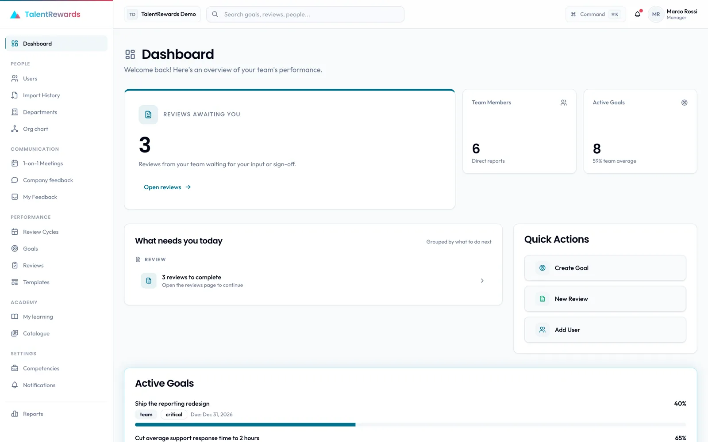Expand the 3 reviews to complete chevron
The image size is (708, 442).
tap(482, 281)
